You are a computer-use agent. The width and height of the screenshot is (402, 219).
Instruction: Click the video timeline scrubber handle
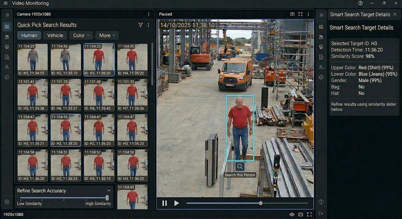pos(260,203)
